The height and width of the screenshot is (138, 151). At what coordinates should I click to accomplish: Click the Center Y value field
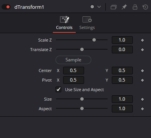122,71
